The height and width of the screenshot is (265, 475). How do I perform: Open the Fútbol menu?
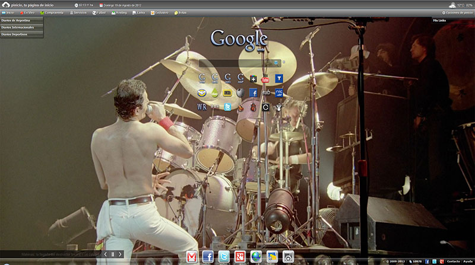[102, 12]
